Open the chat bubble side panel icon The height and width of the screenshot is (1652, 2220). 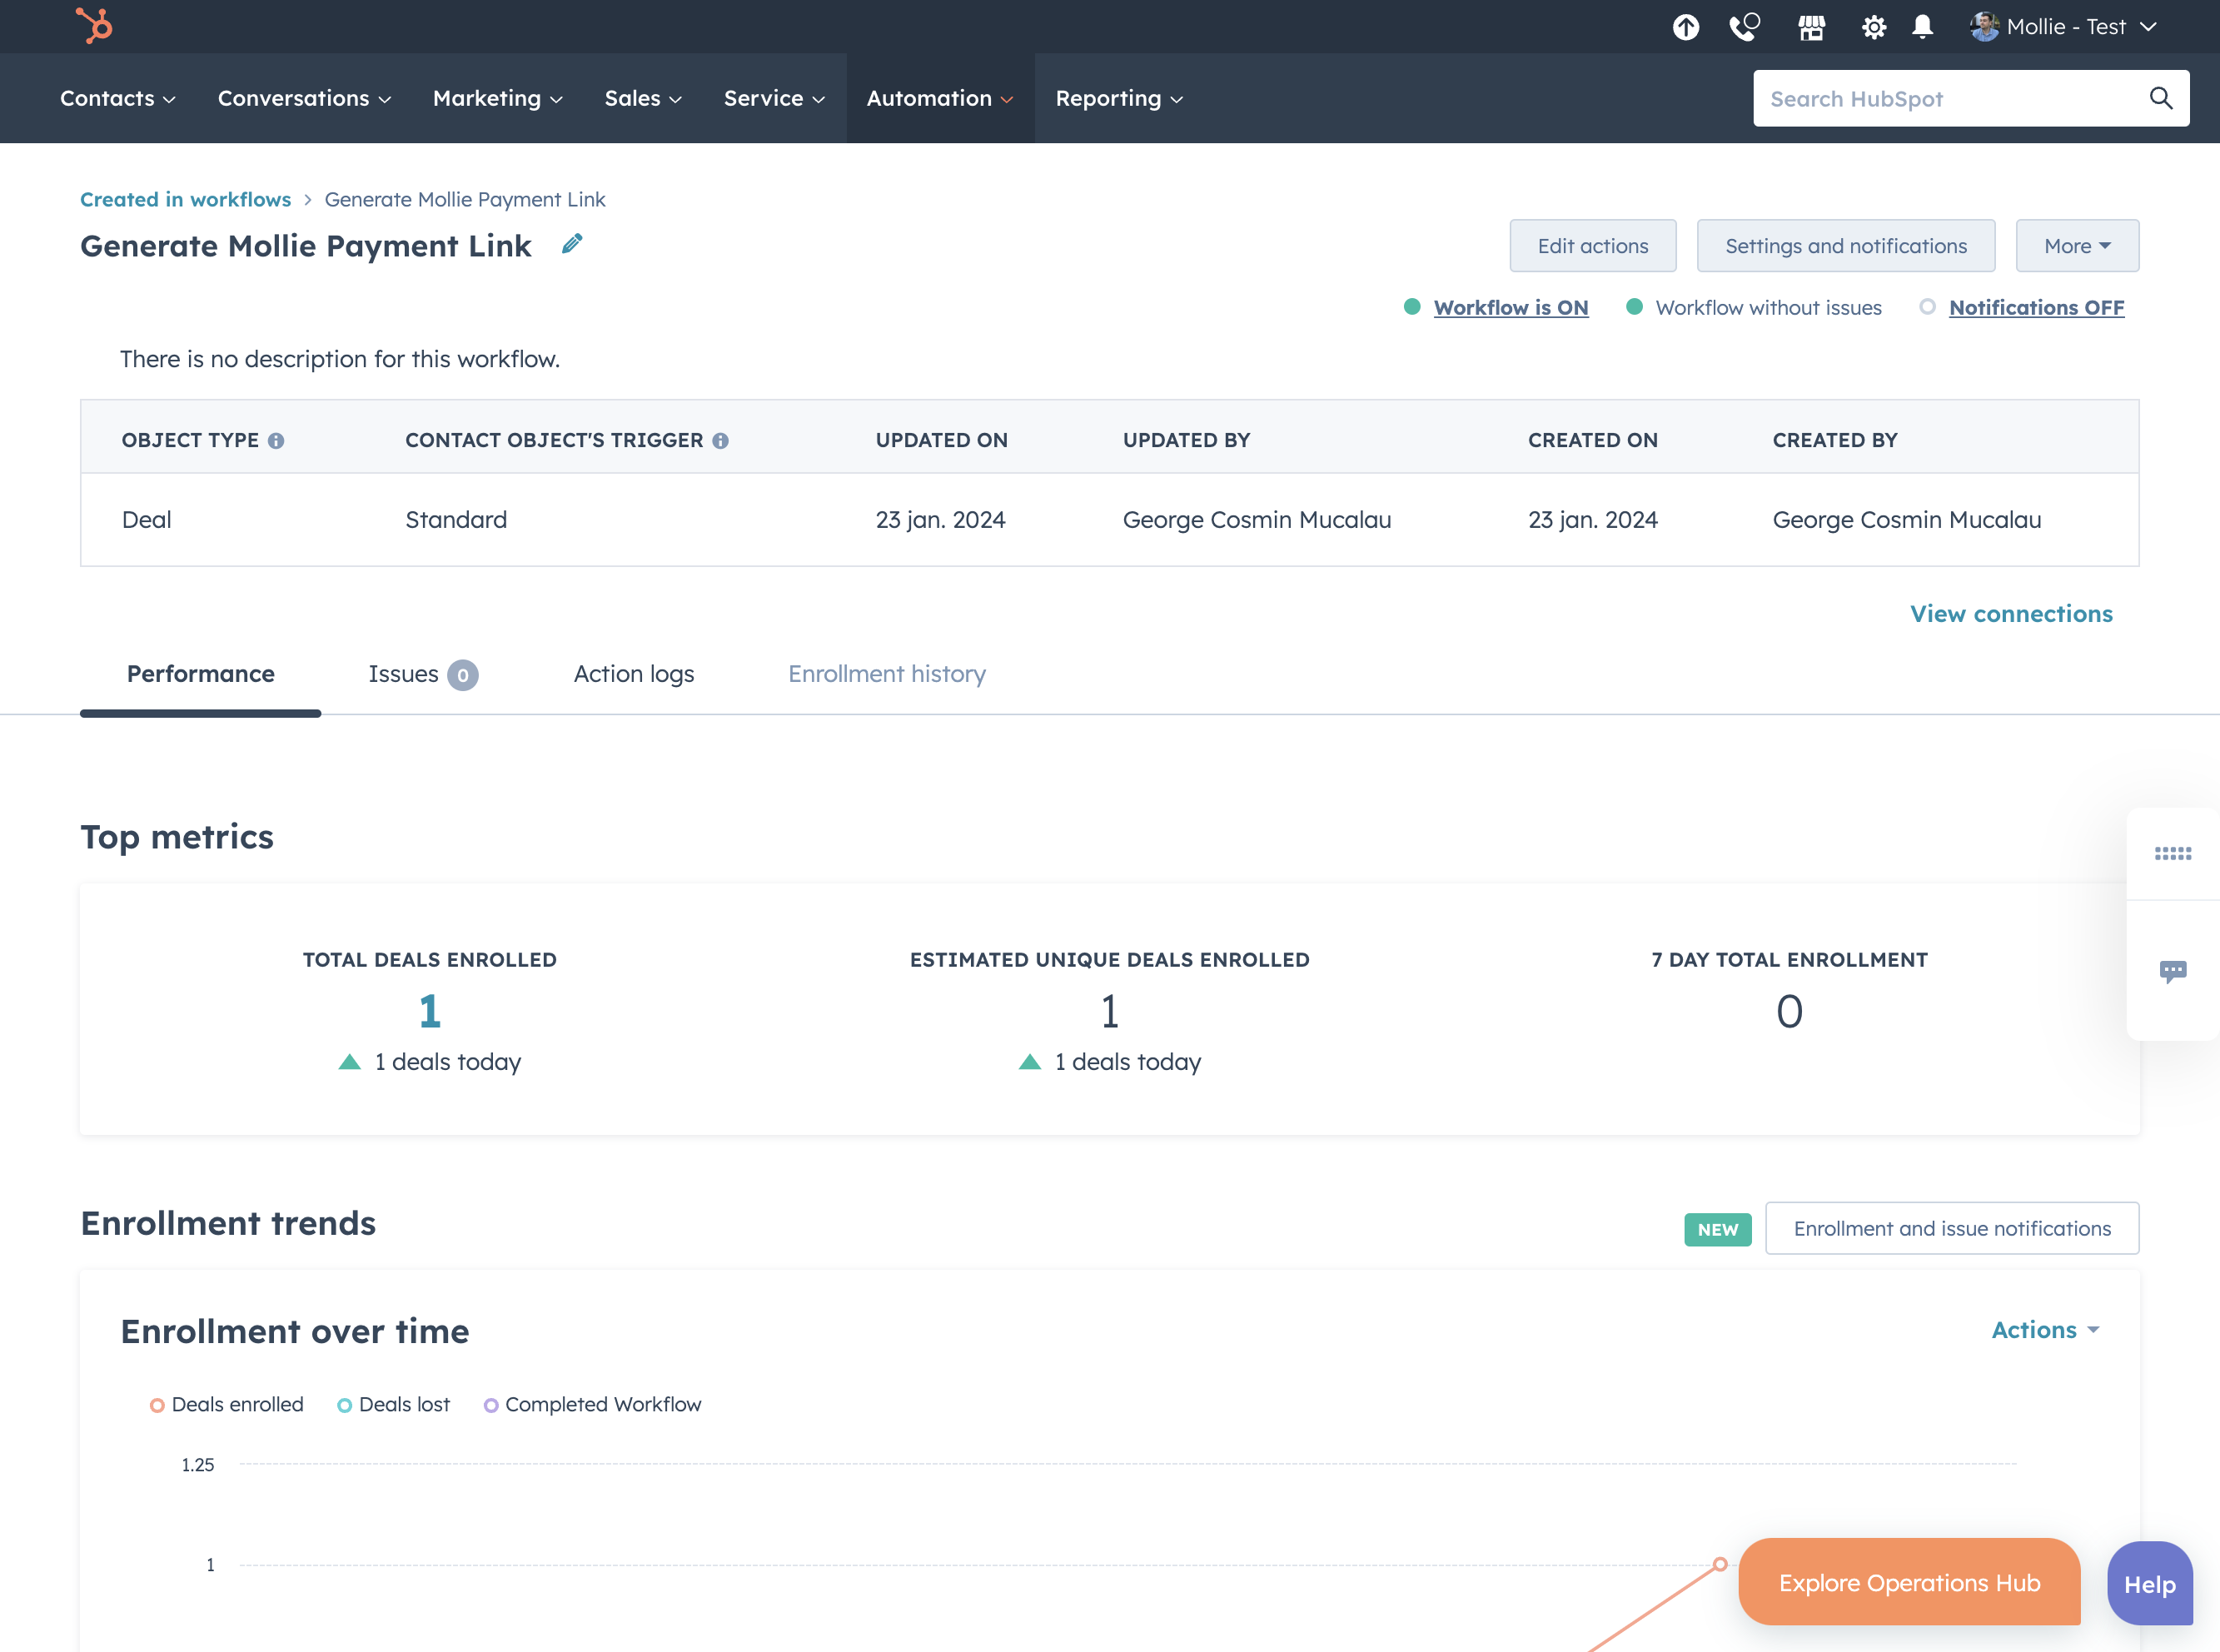coord(2173,971)
